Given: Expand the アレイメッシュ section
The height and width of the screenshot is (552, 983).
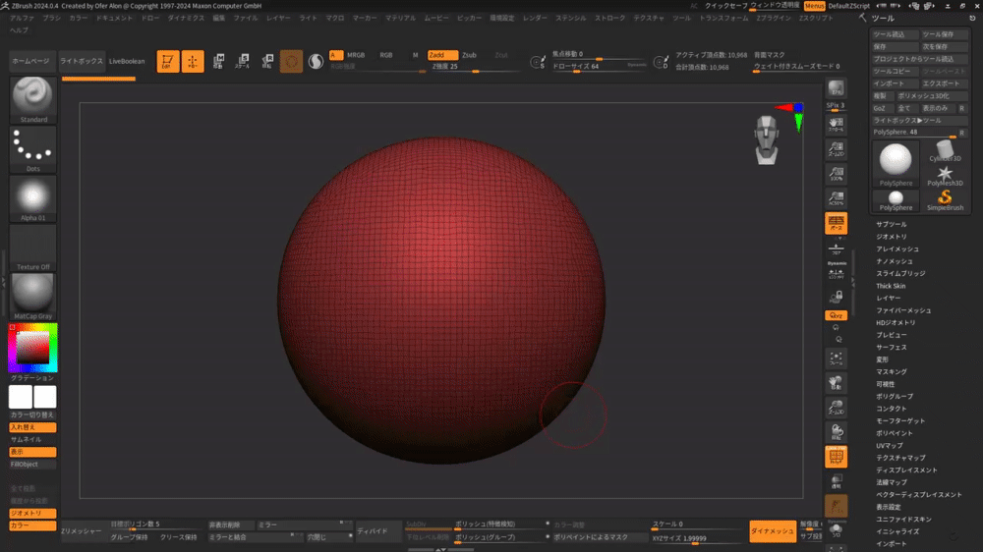Looking at the screenshot, I should 897,248.
